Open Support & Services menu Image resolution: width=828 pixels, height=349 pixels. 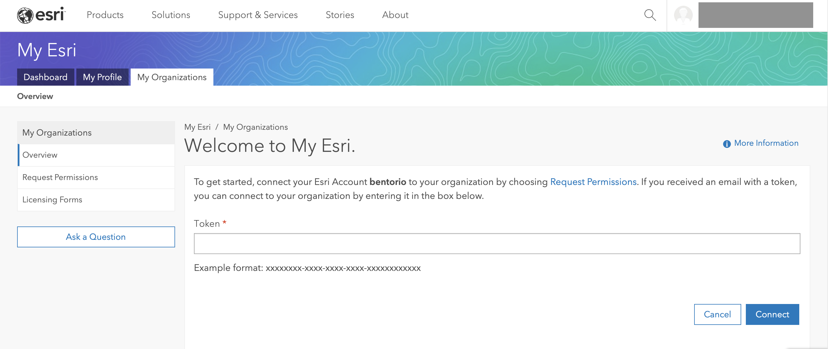pos(258,15)
